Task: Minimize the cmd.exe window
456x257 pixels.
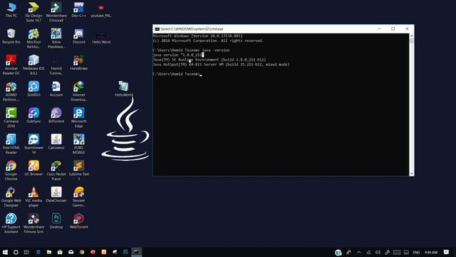Action: (379, 29)
